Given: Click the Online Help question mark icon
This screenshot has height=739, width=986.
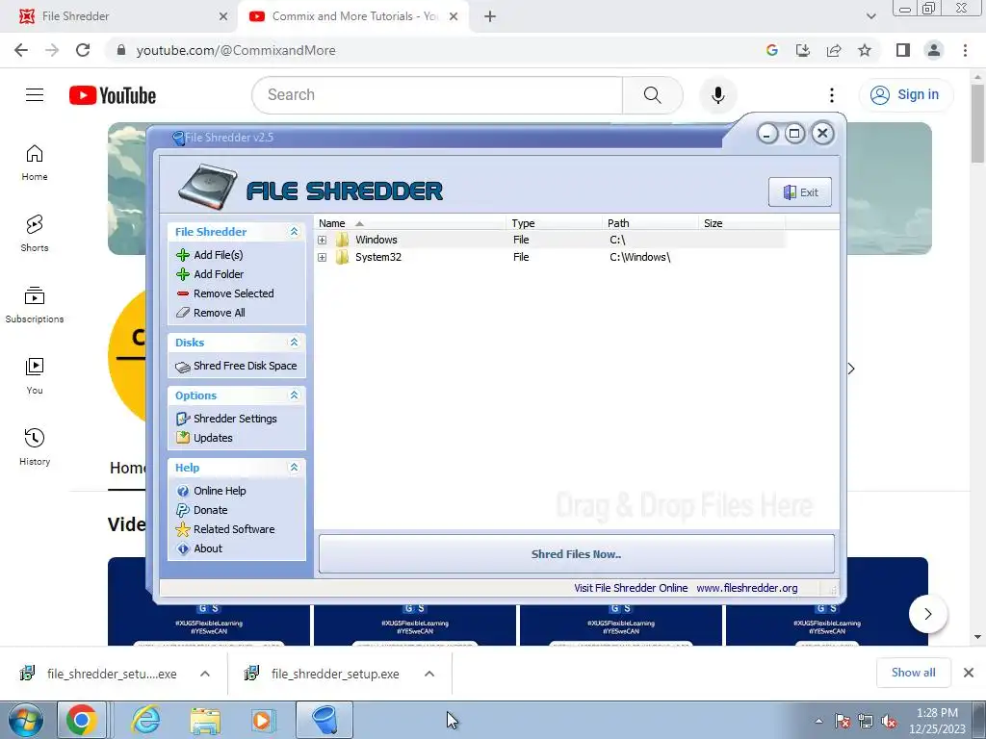Looking at the screenshot, I should [x=183, y=491].
